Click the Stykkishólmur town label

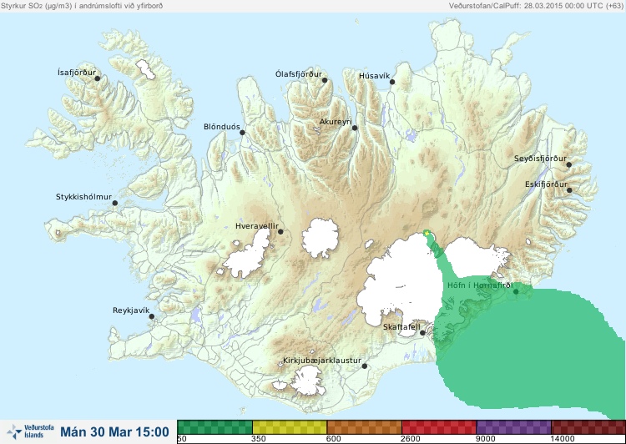click(83, 197)
